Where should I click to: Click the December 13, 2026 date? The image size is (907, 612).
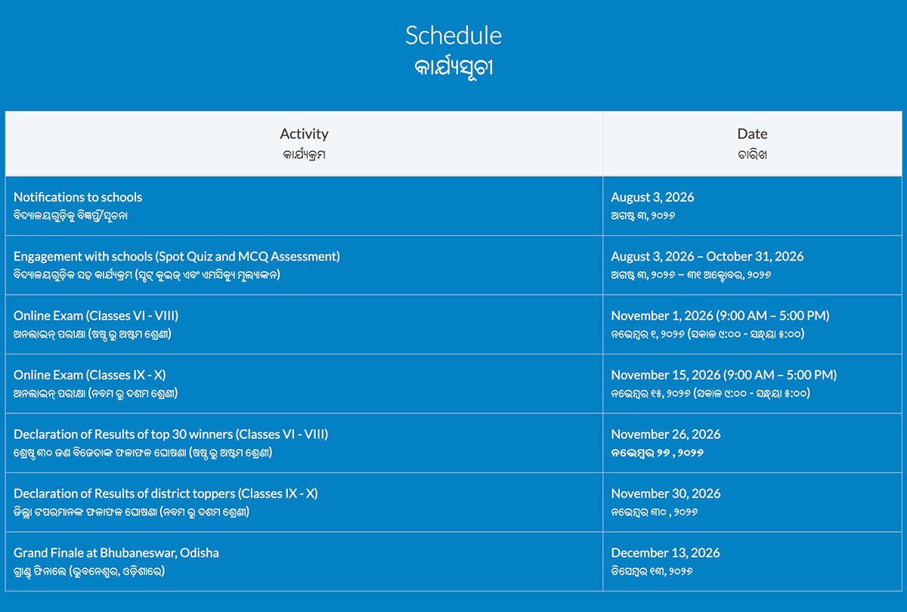666,552
